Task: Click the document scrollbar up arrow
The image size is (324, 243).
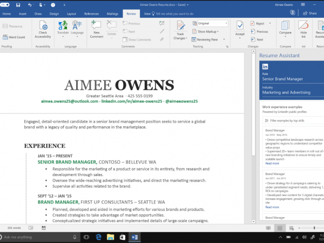Action: (x=254, y=51)
